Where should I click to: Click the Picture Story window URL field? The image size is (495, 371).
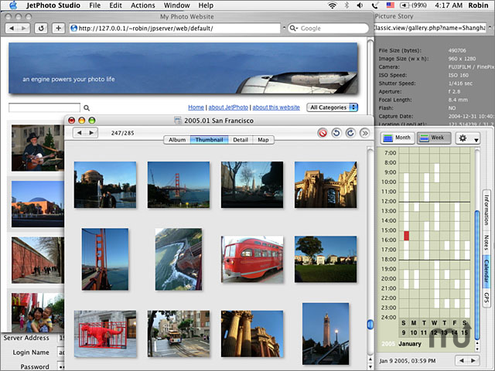(x=430, y=28)
